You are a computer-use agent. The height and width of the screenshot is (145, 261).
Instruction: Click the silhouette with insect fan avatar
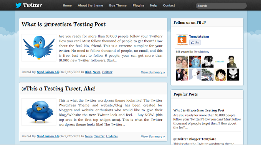195,74
